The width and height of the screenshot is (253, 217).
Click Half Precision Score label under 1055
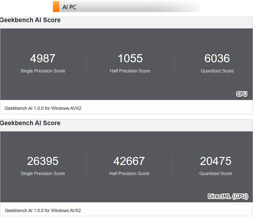(x=130, y=71)
